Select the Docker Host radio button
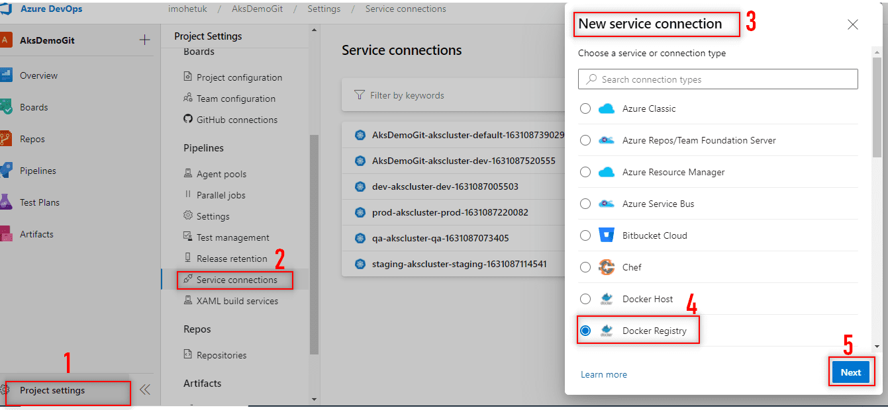This screenshot has height=410, width=888. tap(585, 299)
